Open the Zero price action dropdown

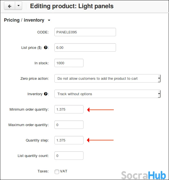(107, 79)
